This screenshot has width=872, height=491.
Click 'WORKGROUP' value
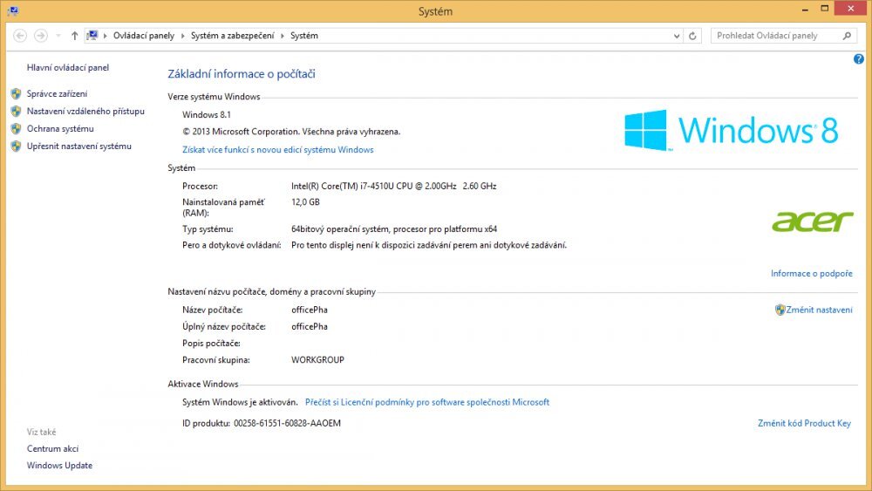pos(317,360)
